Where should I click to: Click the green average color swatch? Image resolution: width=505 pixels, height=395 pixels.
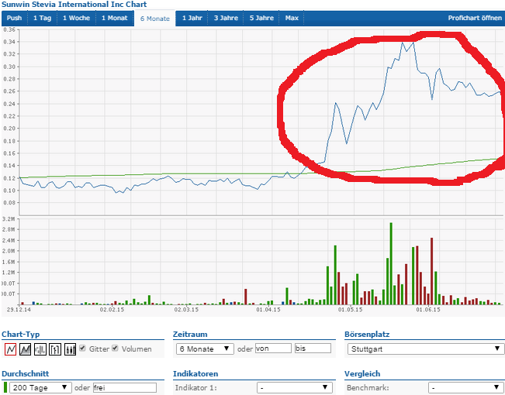[5, 387]
